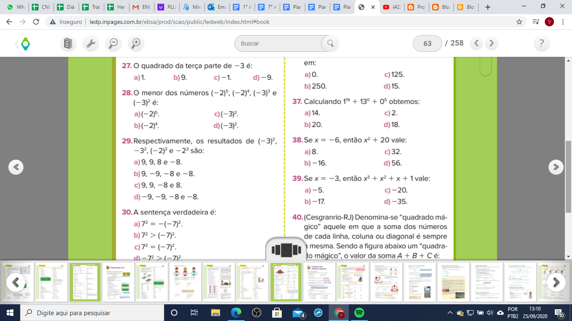572x321 pixels.
Task: Turn to the previous page with left side arrow
Action: coord(16,167)
